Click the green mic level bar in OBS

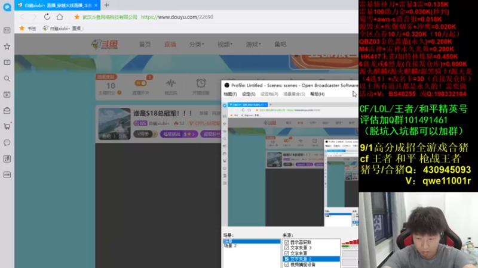(346, 247)
